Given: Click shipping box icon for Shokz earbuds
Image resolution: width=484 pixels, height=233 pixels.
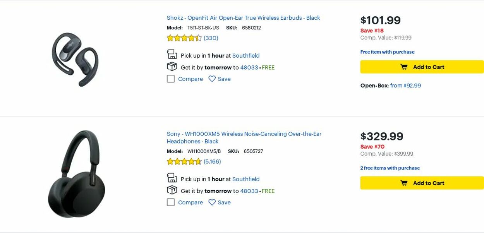Looking at the screenshot, I should (x=172, y=67).
